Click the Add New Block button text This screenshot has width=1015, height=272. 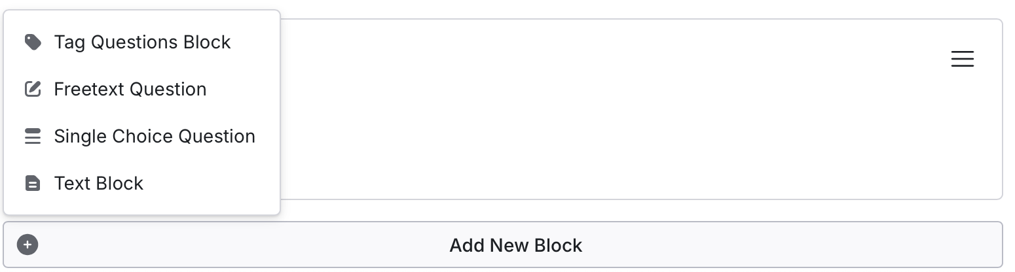coord(515,245)
